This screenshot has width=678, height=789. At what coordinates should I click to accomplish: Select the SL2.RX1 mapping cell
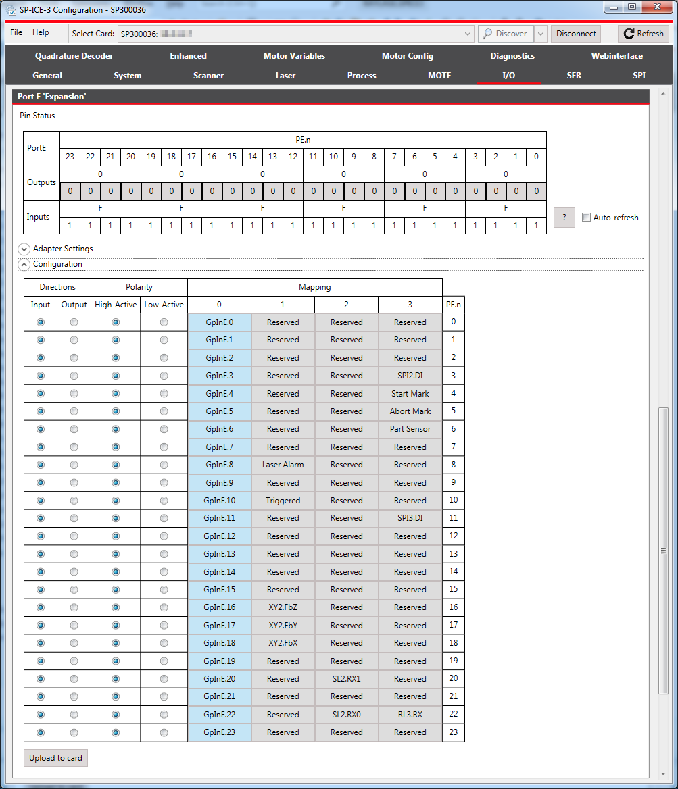pyautogui.click(x=347, y=678)
